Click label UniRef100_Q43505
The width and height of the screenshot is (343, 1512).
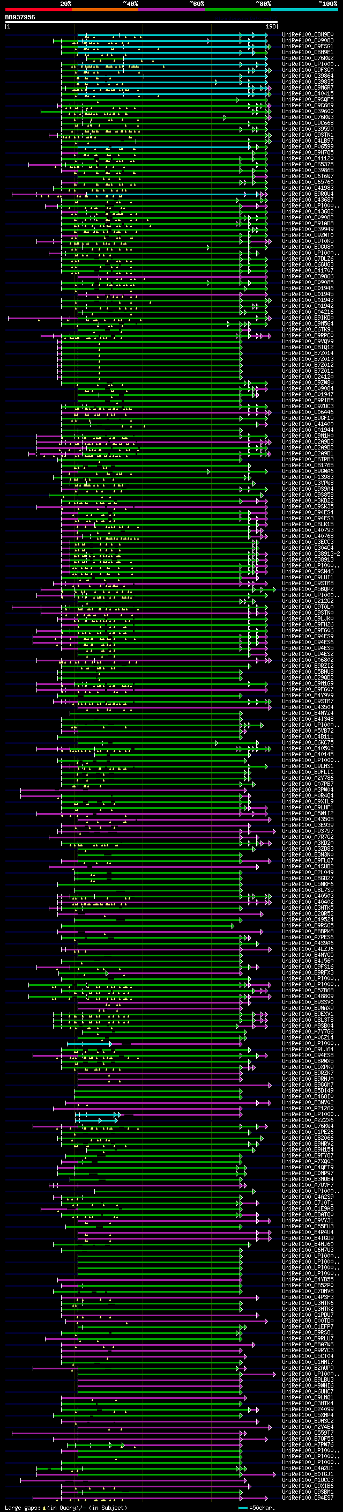308,820
